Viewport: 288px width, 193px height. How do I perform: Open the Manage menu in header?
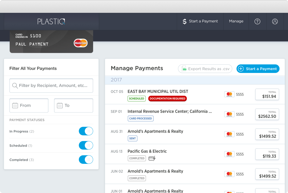tap(236, 21)
